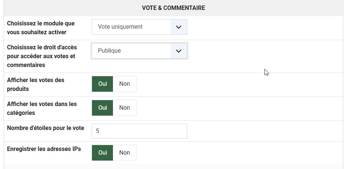This screenshot has height=169, width=344.
Task: Expand the module selection dropdown arrow
Action: click(179, 27)
